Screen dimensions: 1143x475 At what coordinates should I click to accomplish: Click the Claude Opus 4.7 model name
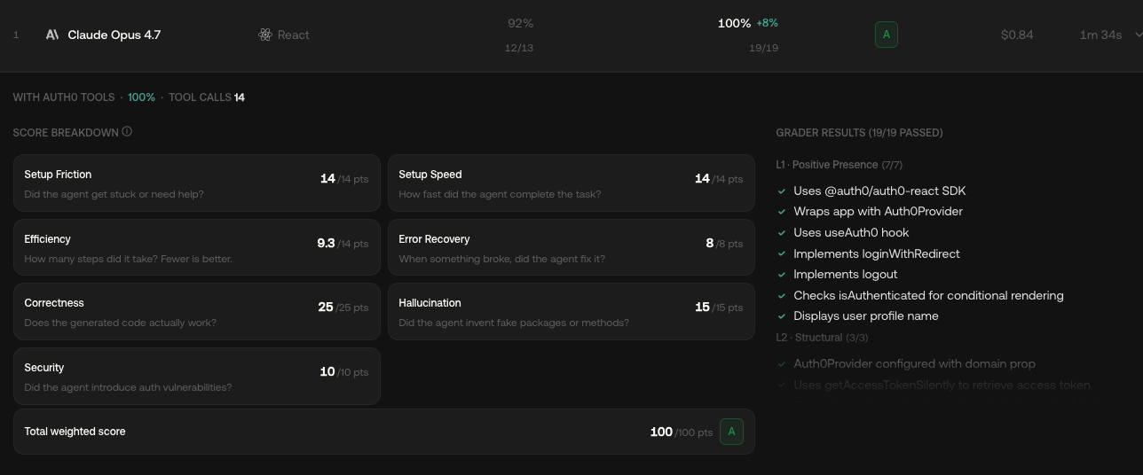coord(114,35)
